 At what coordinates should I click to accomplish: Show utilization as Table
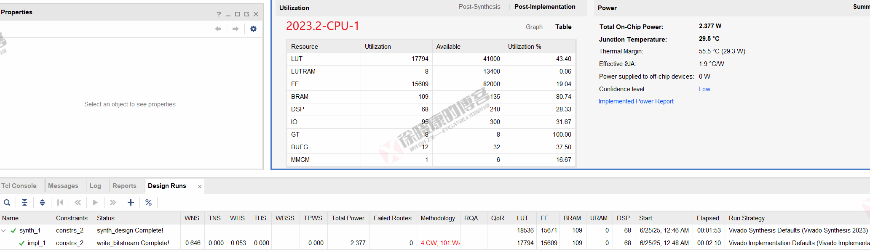click(563, 27)
